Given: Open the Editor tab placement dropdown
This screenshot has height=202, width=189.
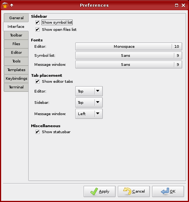Looking at the screenshot, I should [89, 91].
